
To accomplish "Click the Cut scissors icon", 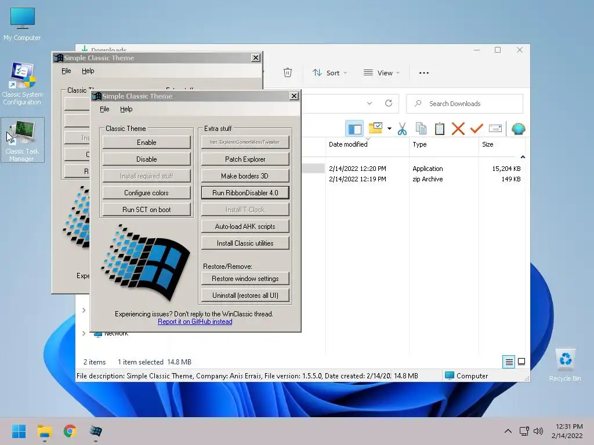I will click(x=402, y=129).
